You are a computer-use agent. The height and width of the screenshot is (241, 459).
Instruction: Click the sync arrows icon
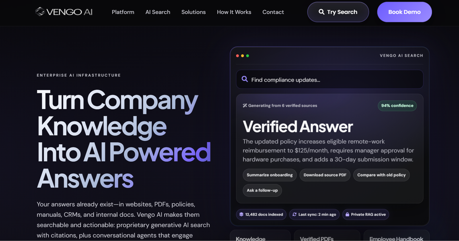294,214
